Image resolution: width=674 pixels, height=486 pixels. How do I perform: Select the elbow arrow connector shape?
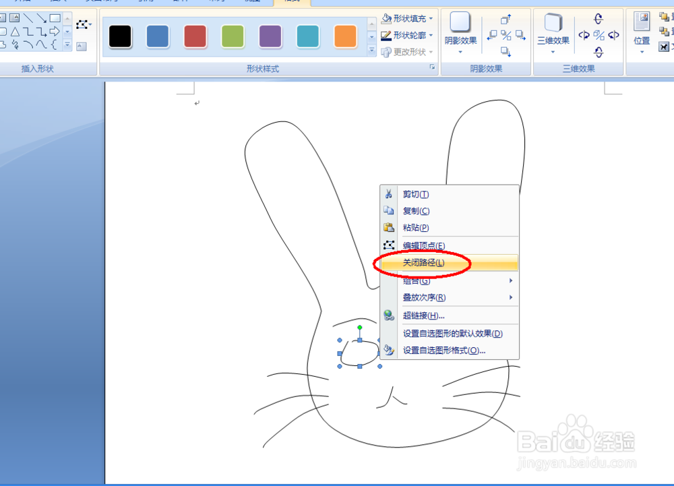tap(41, 32)
